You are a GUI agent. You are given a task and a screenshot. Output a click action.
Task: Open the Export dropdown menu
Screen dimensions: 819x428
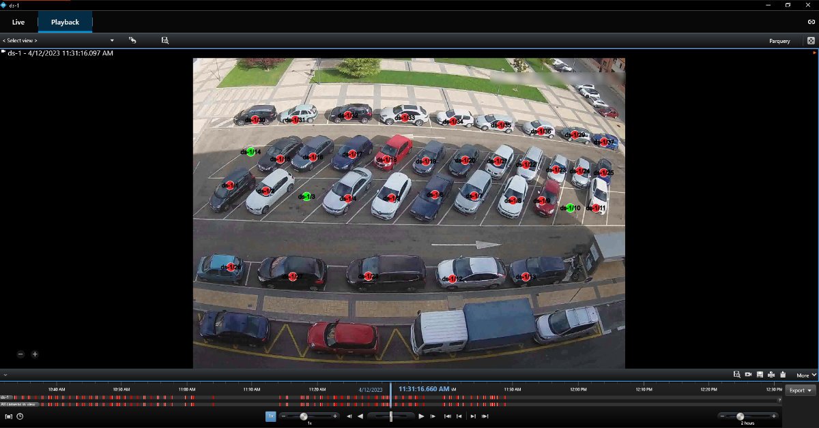coord(801,391)
